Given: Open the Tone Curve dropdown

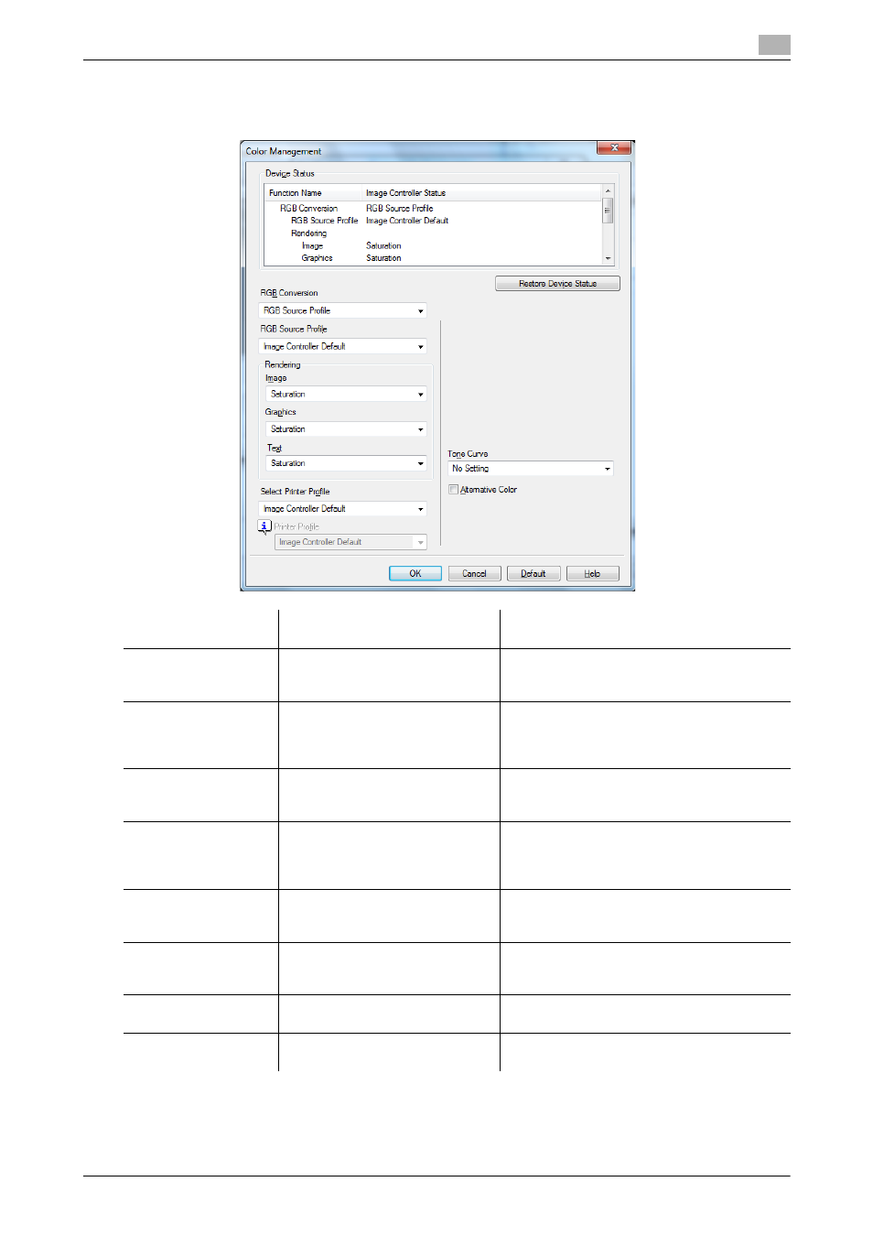Looking at the screenshot, I should click(530, 469).
